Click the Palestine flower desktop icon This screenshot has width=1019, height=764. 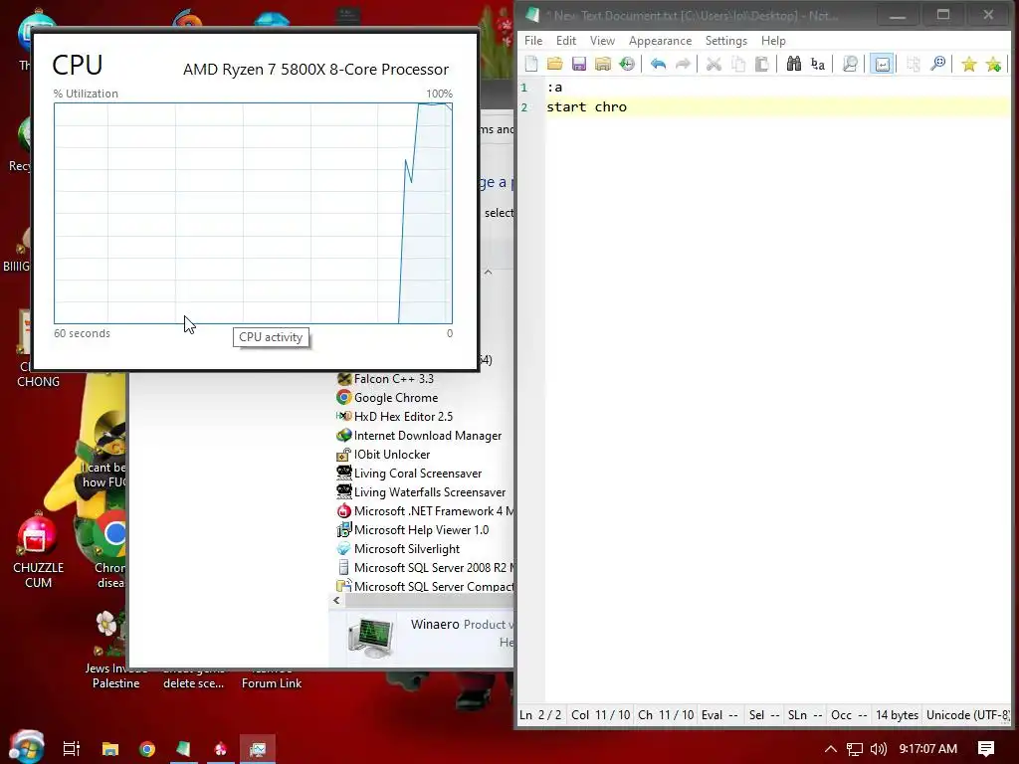coord(115,651)
